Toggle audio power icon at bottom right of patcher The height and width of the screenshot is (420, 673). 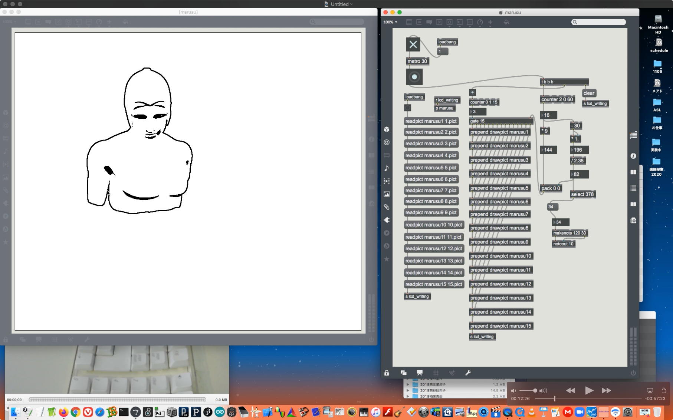633,373
